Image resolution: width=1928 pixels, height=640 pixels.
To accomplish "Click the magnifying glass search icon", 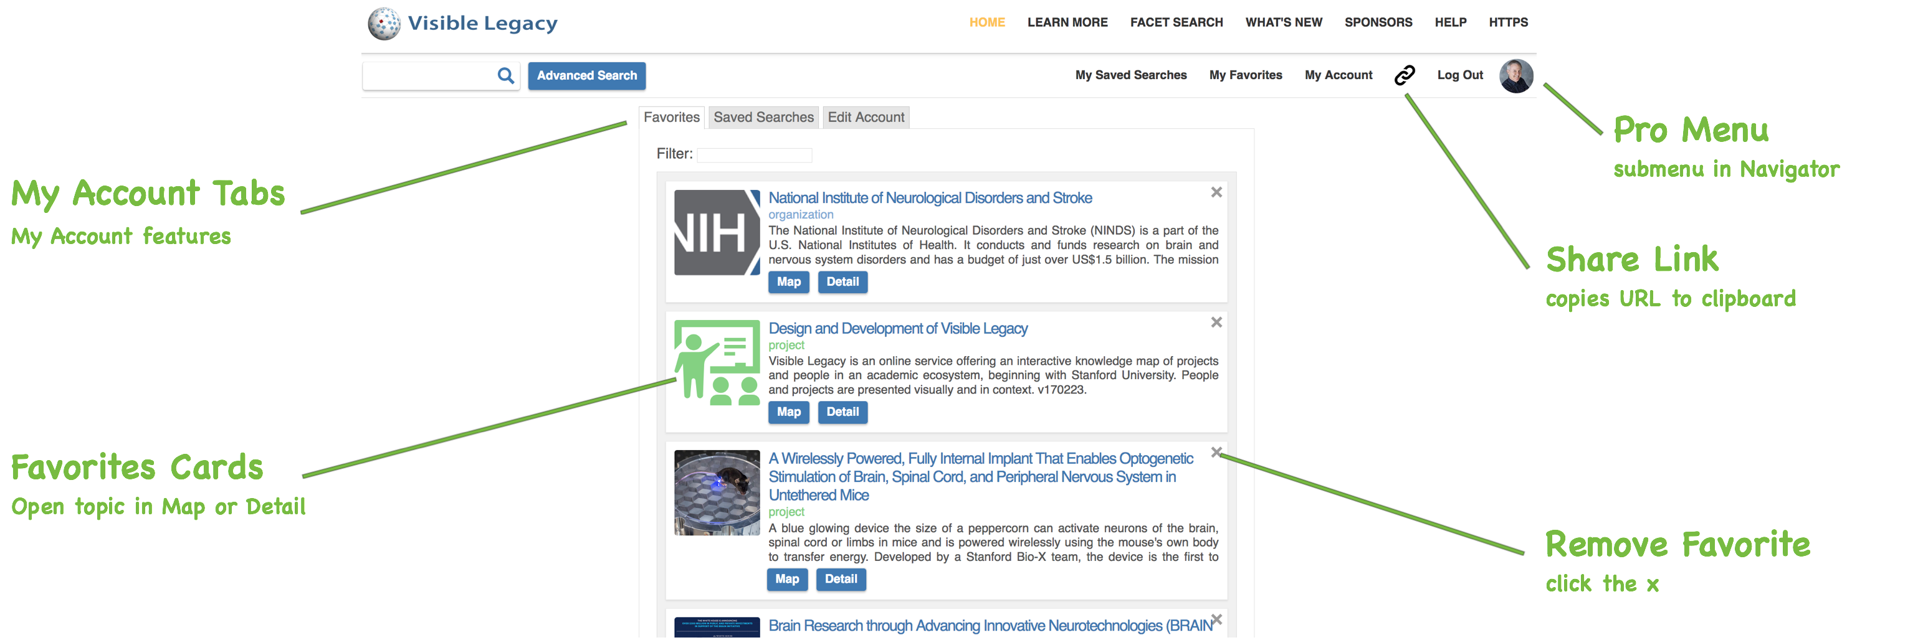I will click(506, 75).
